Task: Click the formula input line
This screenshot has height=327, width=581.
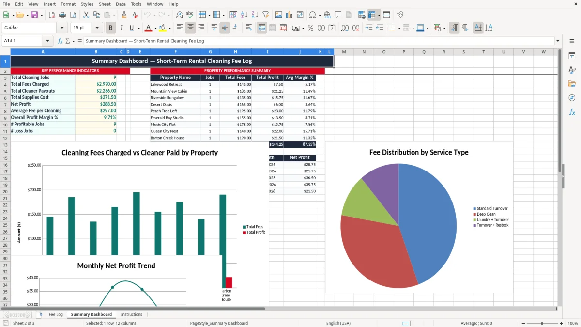Action: pyautogui.click(x=319, y=41)
